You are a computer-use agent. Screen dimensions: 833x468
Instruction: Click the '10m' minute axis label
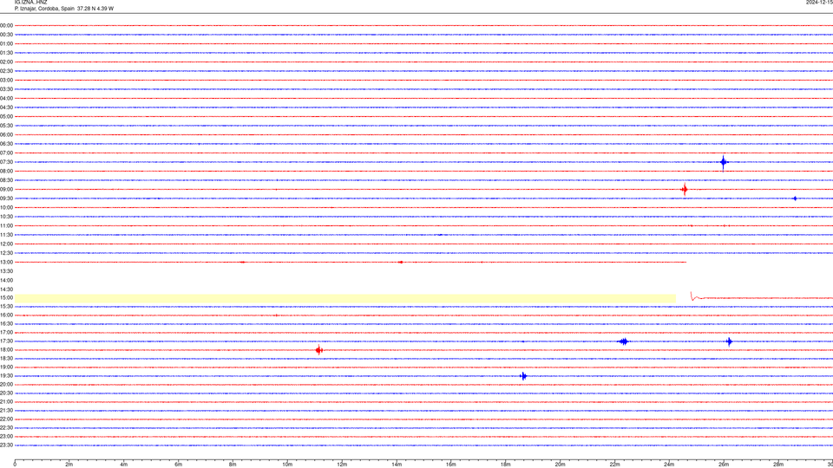pos(287,465)
